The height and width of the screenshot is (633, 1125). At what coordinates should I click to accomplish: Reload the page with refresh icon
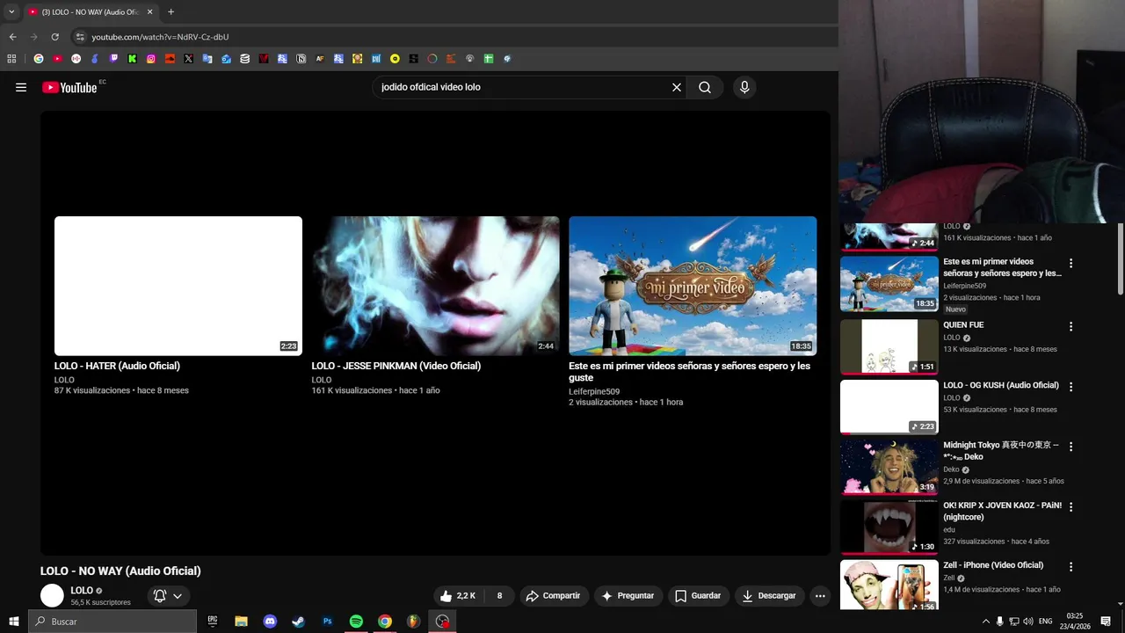tap(54, 37)
